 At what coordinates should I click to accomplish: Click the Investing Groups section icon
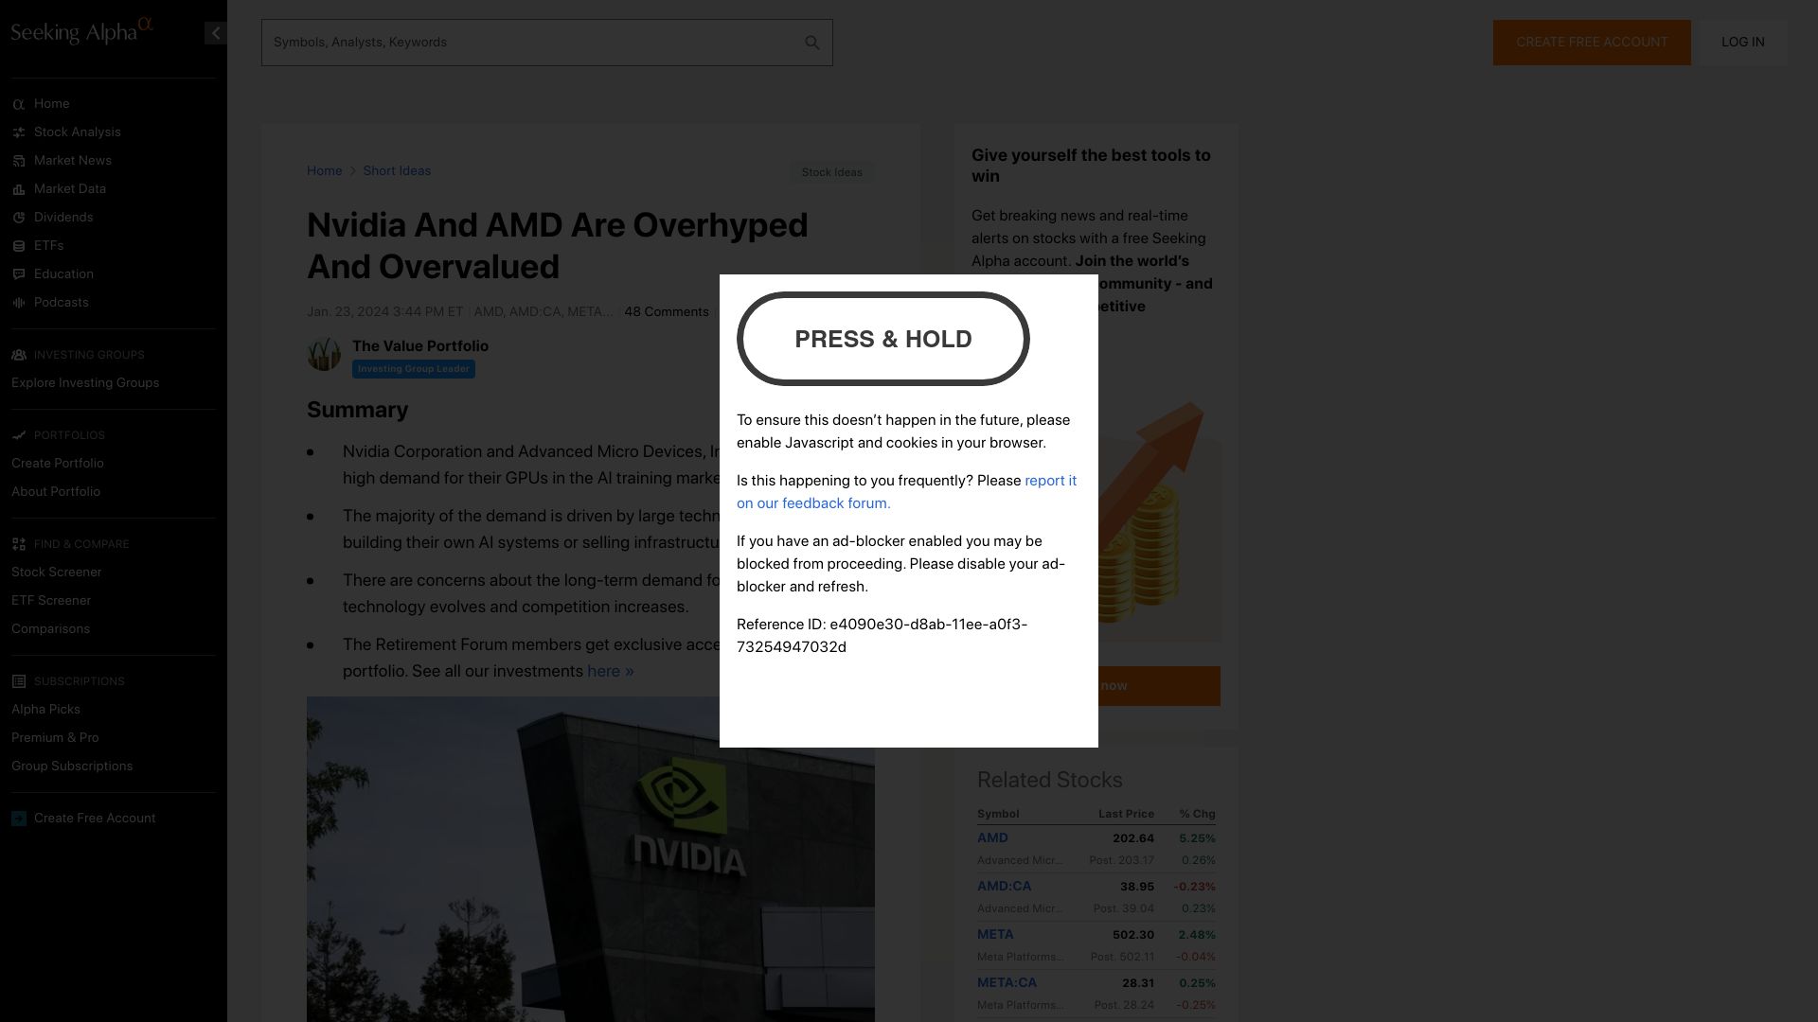coord(19,355)
